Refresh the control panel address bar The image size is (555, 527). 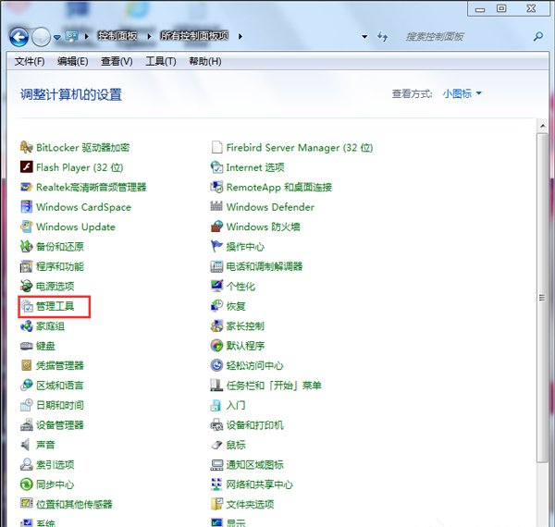coord(382,36)
